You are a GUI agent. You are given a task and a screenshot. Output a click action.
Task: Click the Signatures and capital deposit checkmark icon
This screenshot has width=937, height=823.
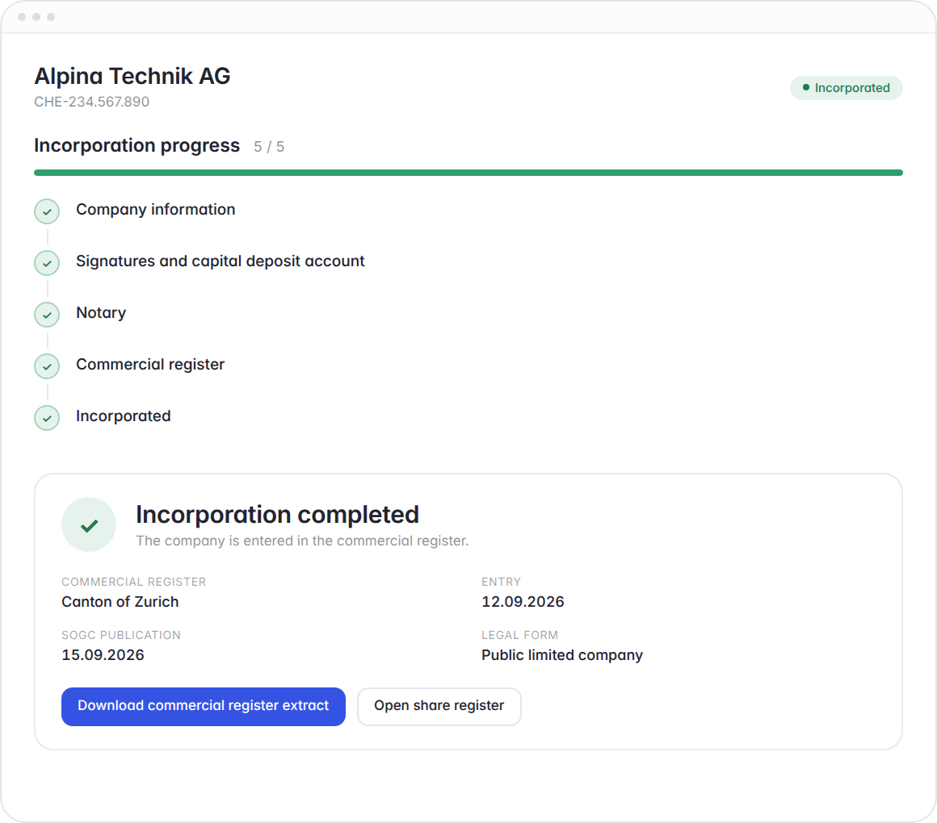coord(47,263)
